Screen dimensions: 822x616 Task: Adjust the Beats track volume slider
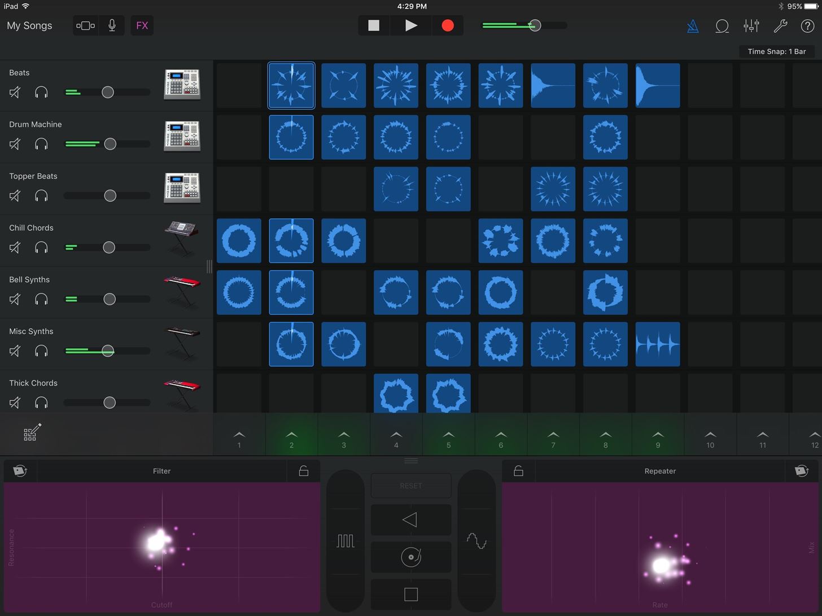point(107,92)
